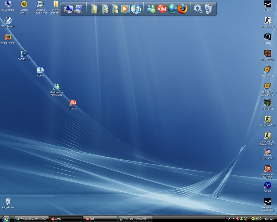
Task: Open Shortcut to TestEQ2 icon
Action: [x=268, y=172]
